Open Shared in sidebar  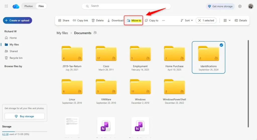[11, 51]
